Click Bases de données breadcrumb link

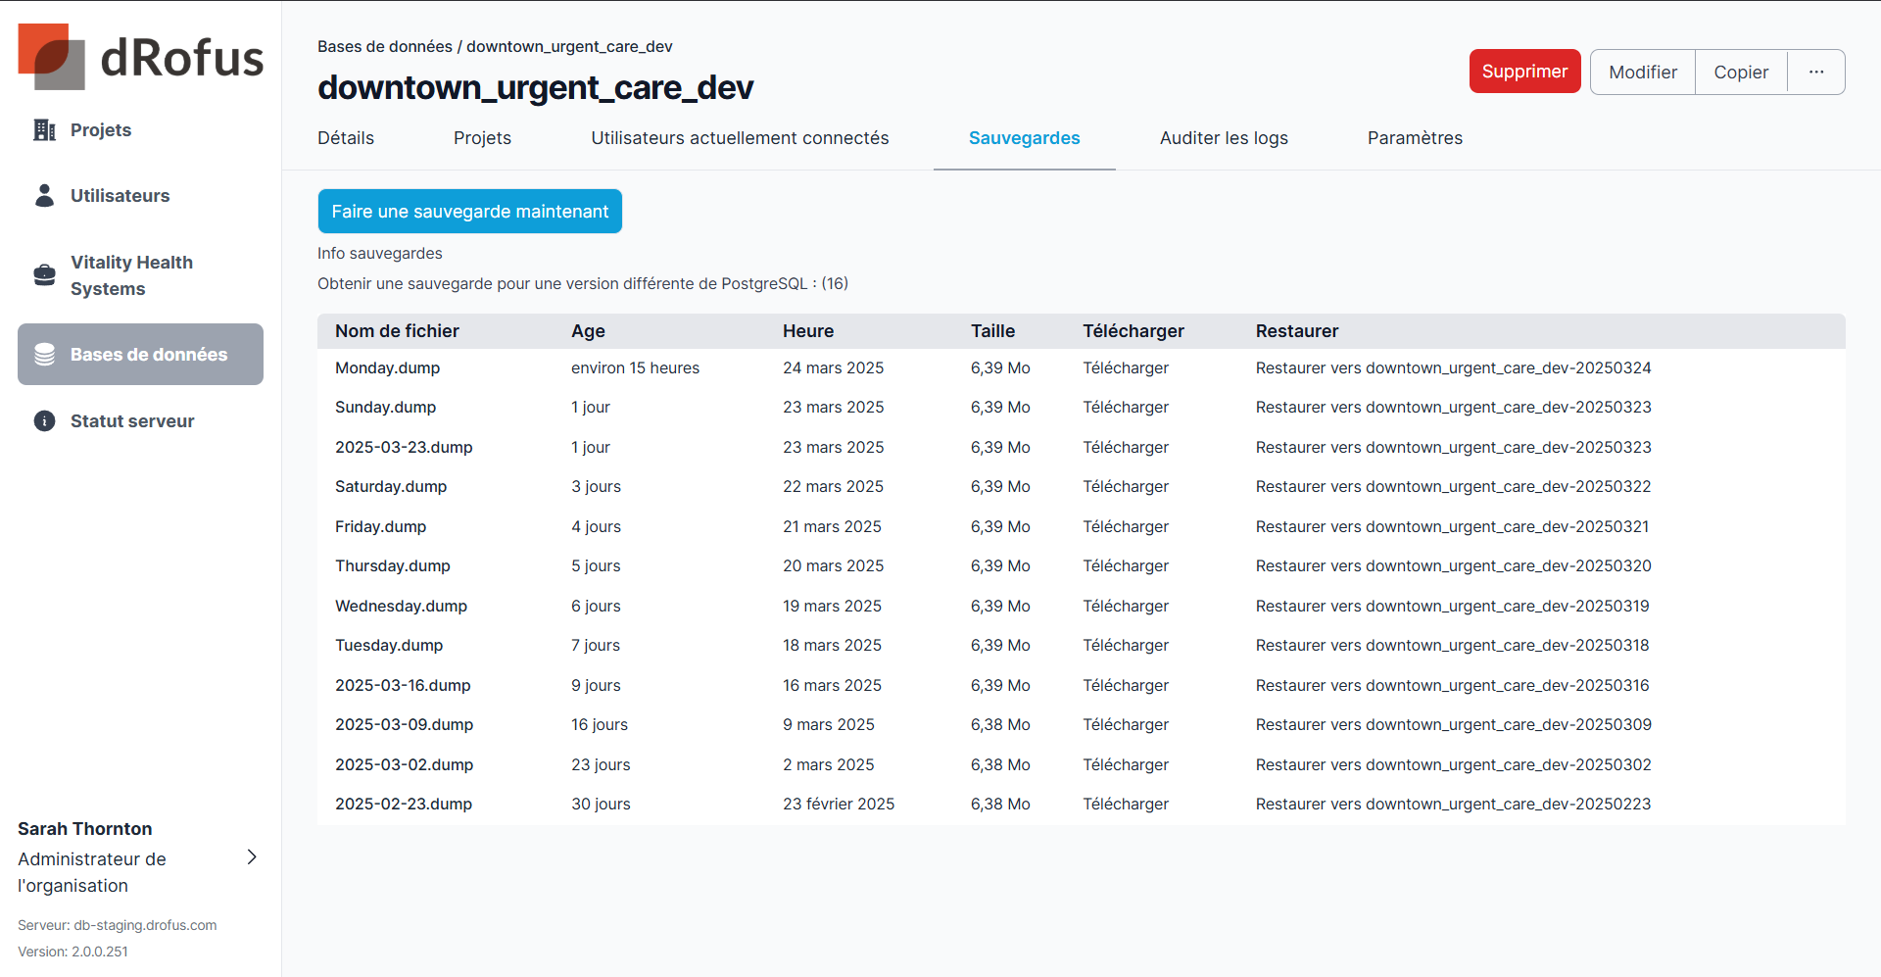pyautogui.click(x=384, y=47)
